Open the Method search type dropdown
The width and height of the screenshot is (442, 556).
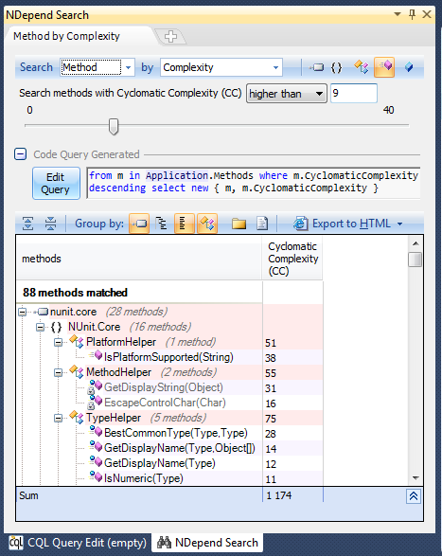pyautogui.click(x=129, y=67)
